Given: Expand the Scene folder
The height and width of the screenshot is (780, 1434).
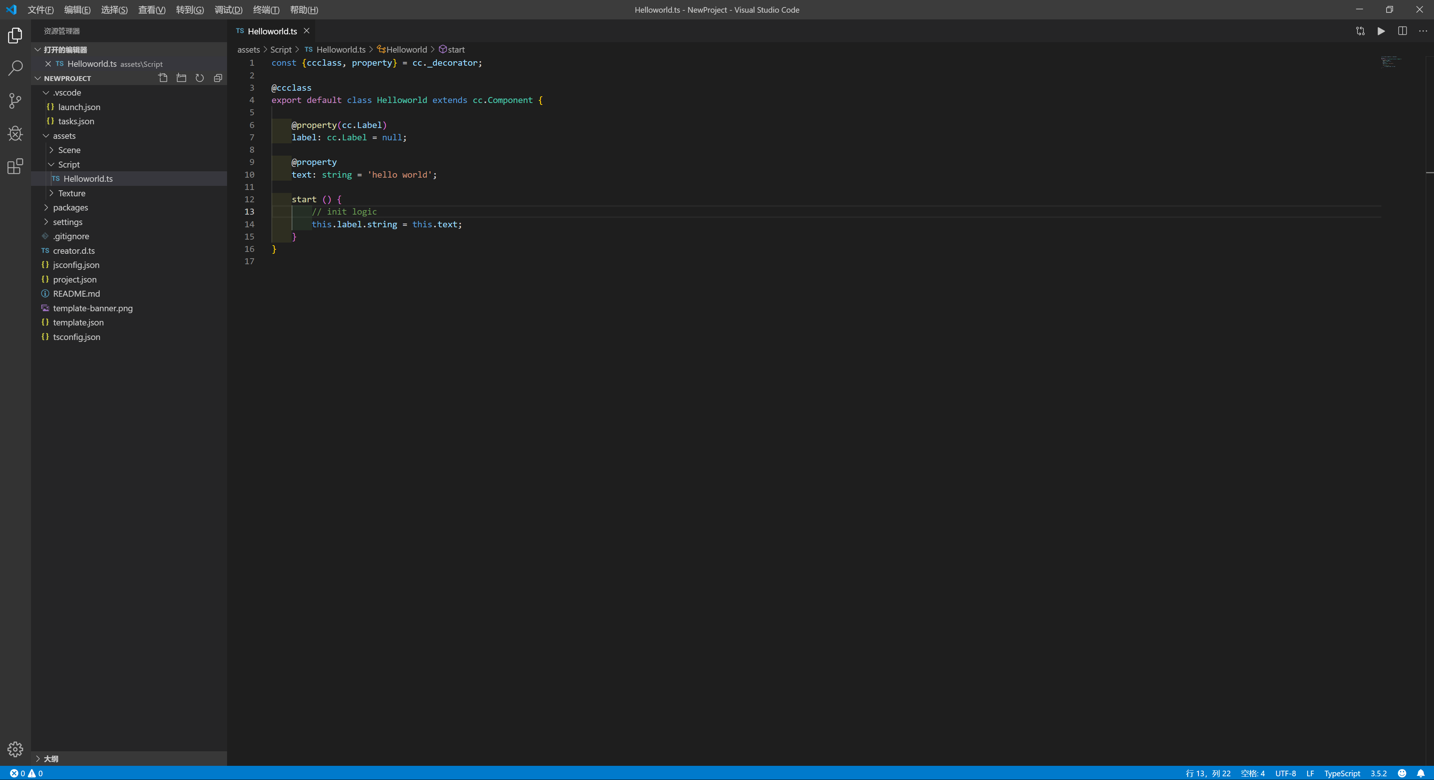Looking at the screenshot, I should point(69,150).
